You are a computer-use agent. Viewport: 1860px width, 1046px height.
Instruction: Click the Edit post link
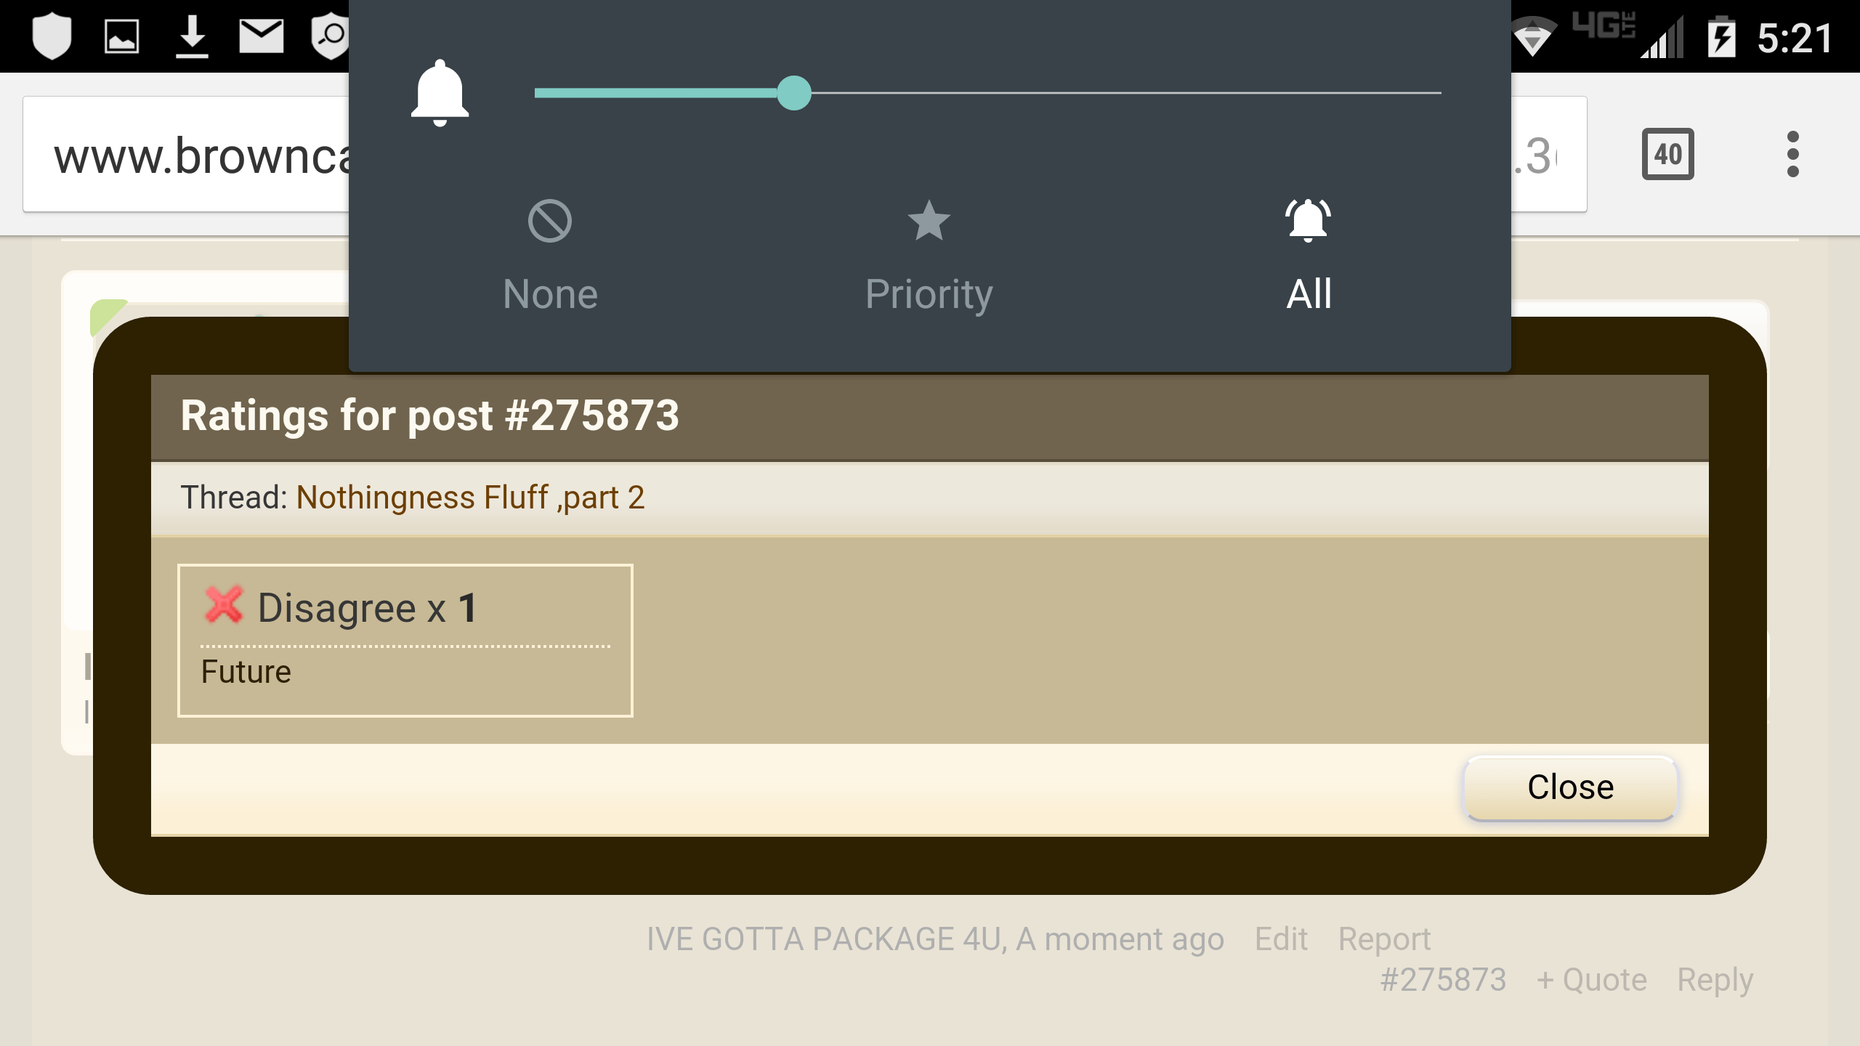click(x=1281, y=939)
